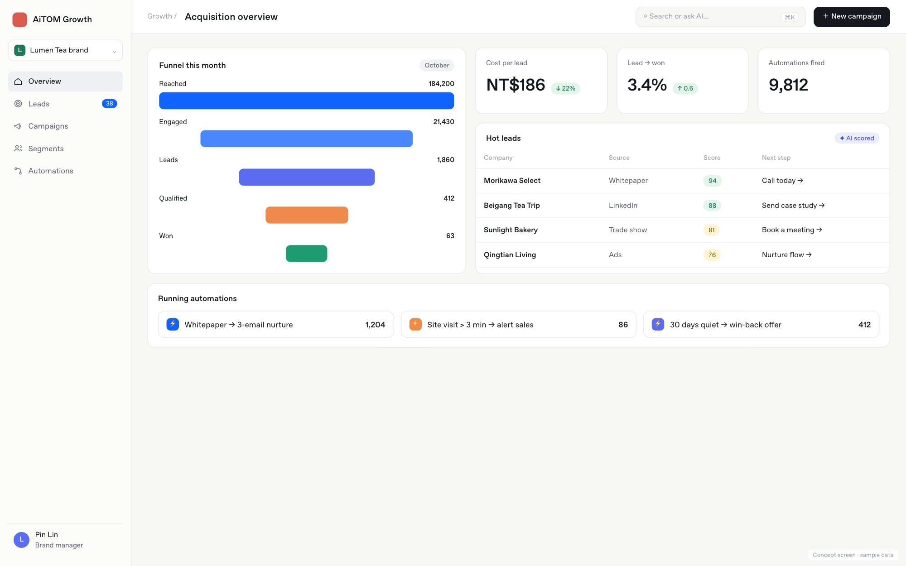This screenshot has width=906, height=566.
Task: Click the Engaged funnel bar
Action: click(306, 139)
